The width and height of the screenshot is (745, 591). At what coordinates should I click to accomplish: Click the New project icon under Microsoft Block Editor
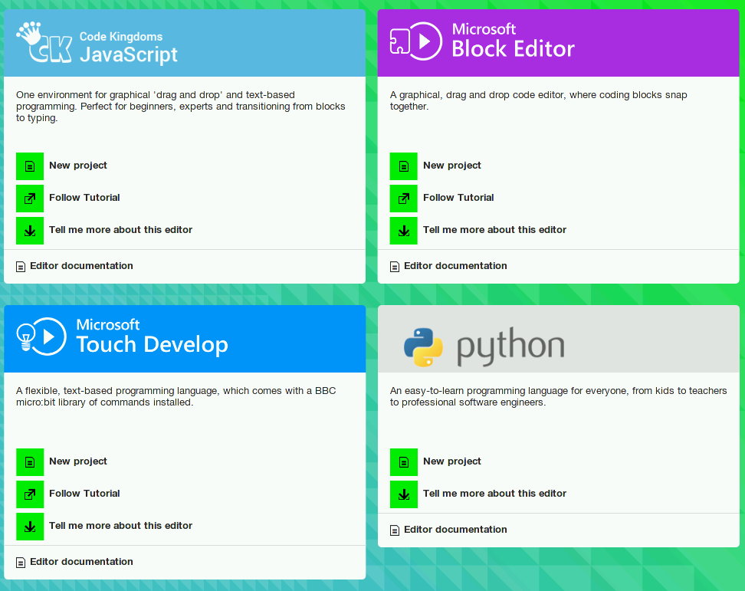404,166
